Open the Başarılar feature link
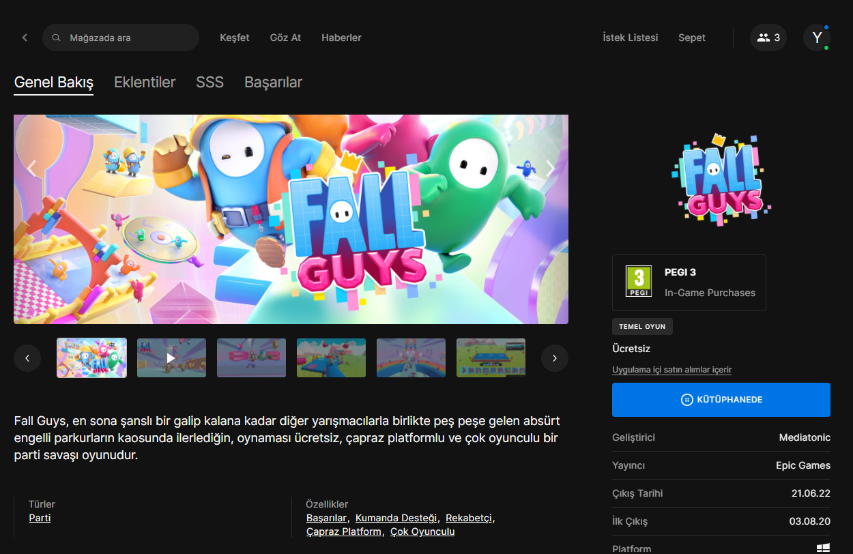853x554 pixels. click(326, 518)
